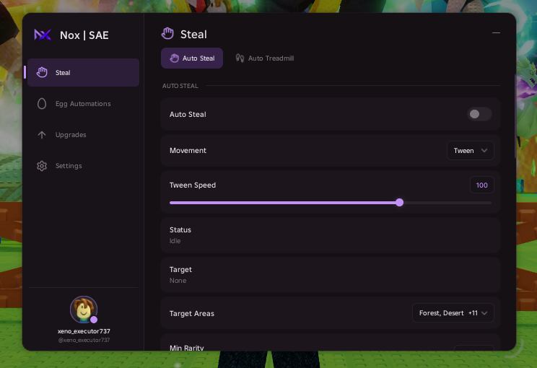537x368 pixels.
Task: Click the hand icon in Steal page header
Action: click(167, 33)
